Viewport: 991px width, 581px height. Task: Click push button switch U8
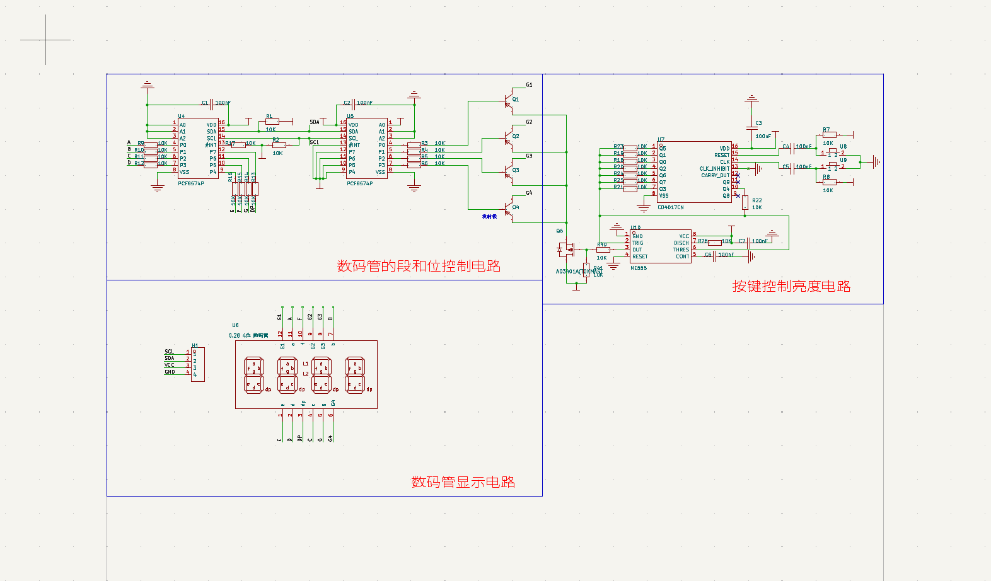(x=833, y=151)
